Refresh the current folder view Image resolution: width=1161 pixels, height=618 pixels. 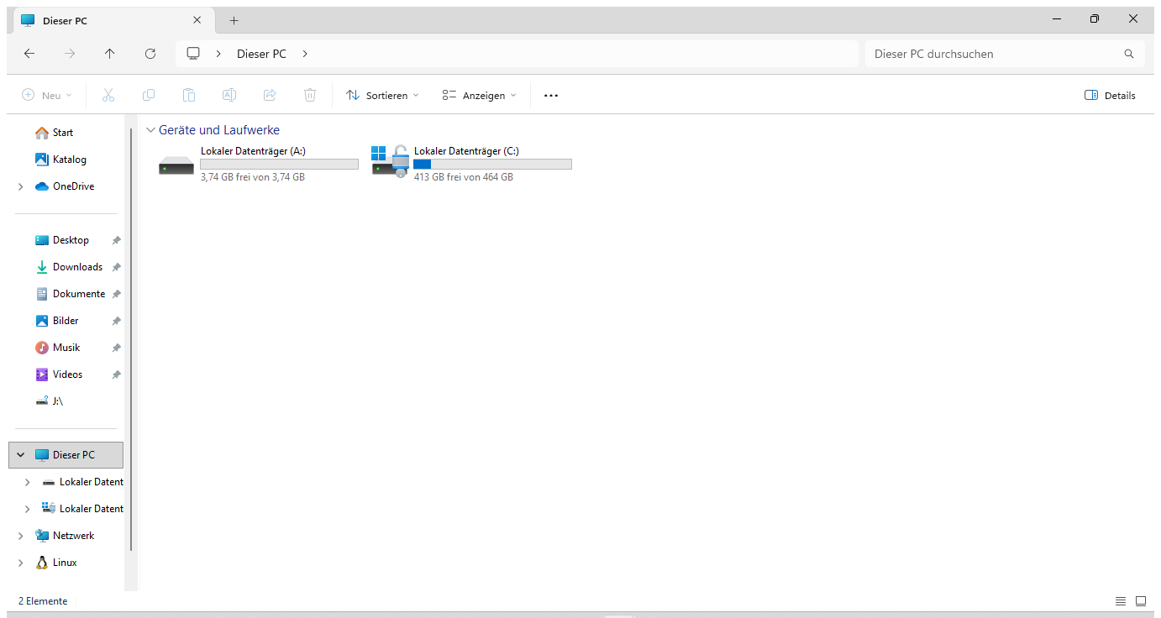[150, 53]
